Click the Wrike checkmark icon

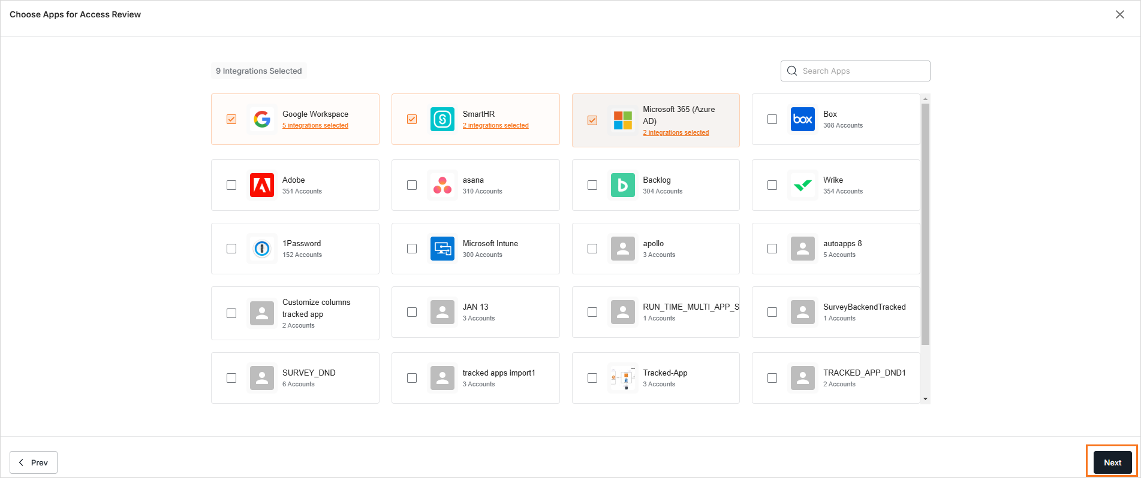[x=803, y=185]
